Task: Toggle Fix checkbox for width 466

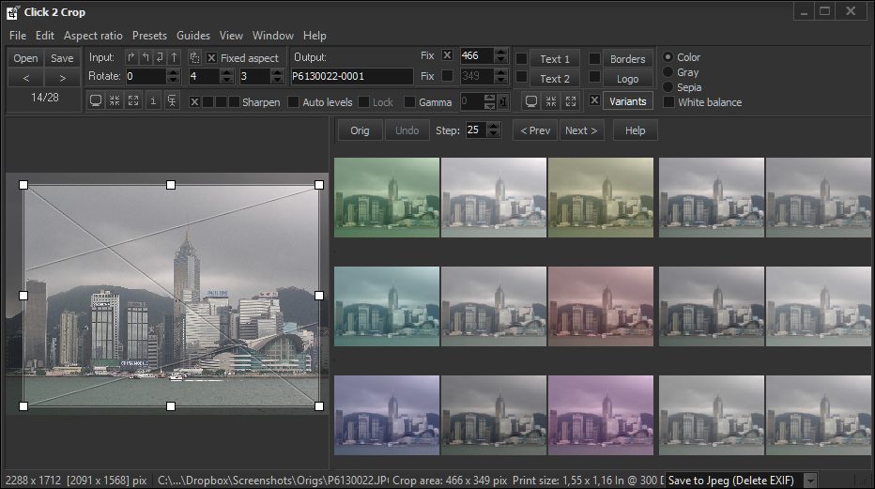Action: coord(447,55)
